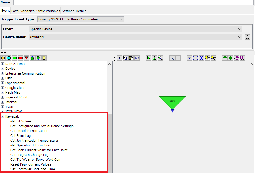This screenshot has width=255, height=173.
Task: Click the undo arrow icon
Action: click(137, 58)
